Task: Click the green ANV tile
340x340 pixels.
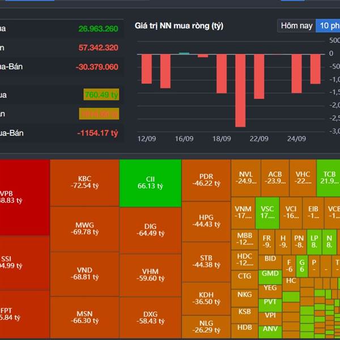Action: (x=270, y=331)
